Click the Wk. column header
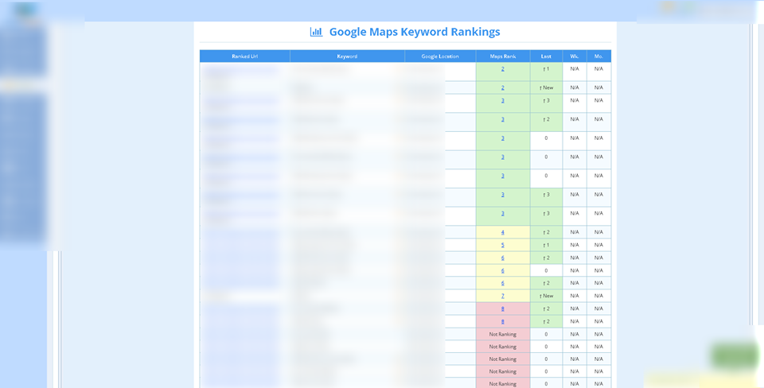Screen dimensions: 764x388 [x=574, y=56]
